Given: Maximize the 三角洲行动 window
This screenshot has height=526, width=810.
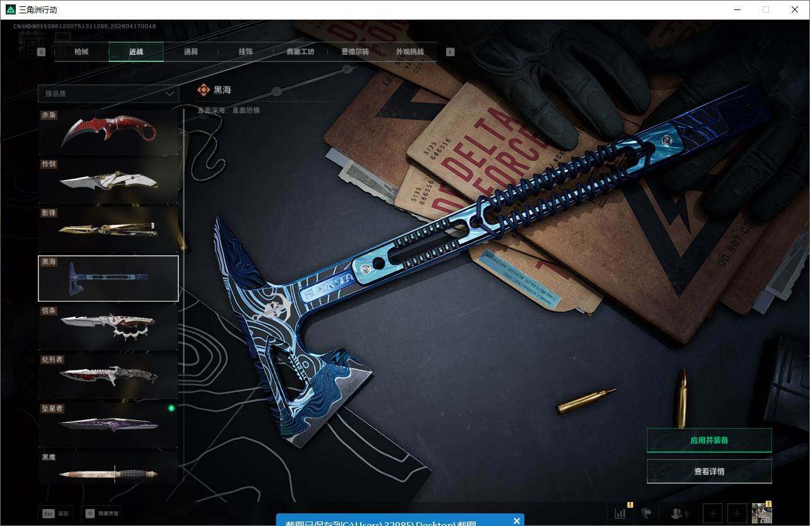Looking at the screenshot, I should [766, 9].
